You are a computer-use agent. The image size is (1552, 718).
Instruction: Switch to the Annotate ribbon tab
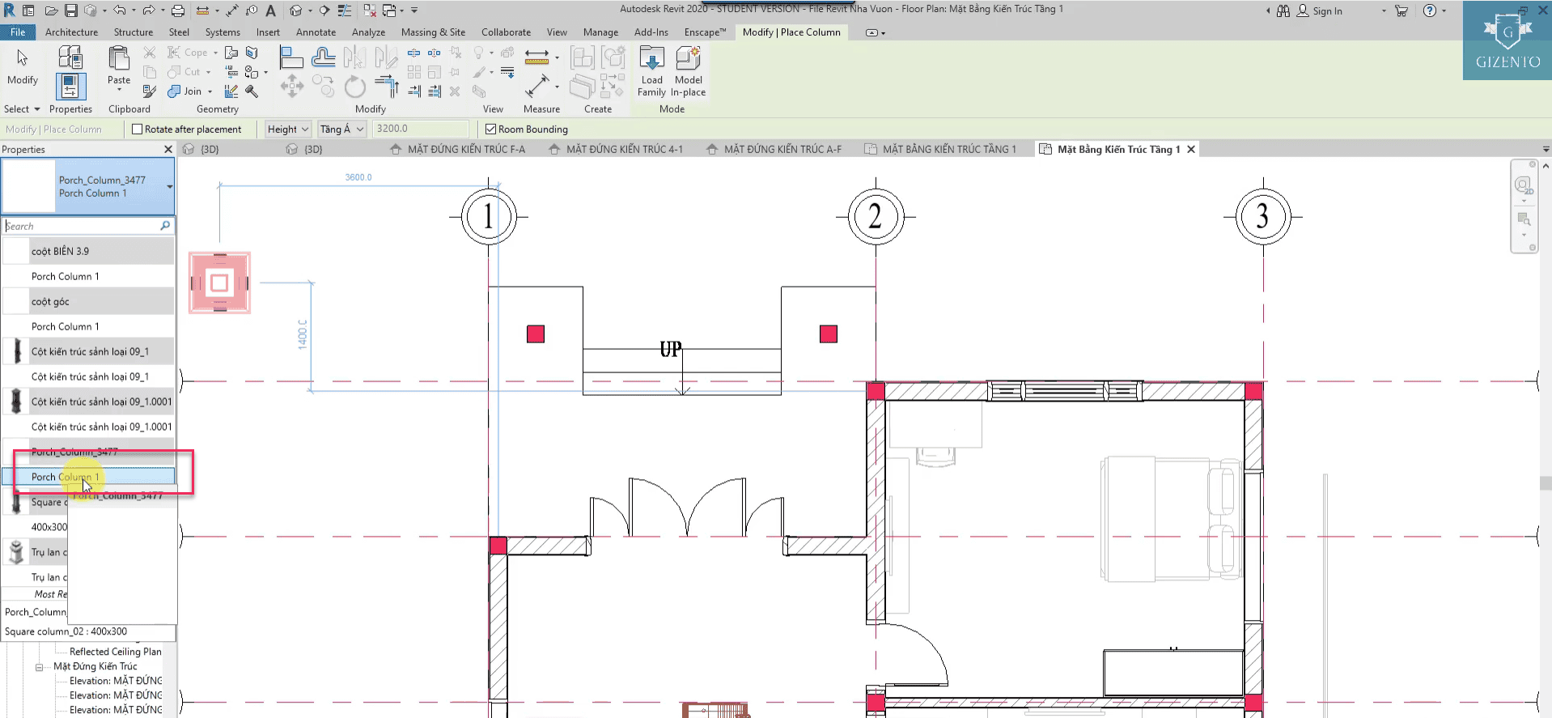point(316,32)
